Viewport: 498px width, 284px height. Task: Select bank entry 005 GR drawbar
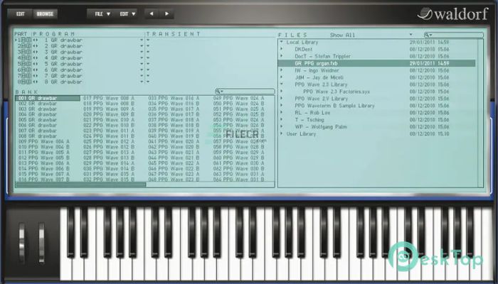(x=38, y=120)
